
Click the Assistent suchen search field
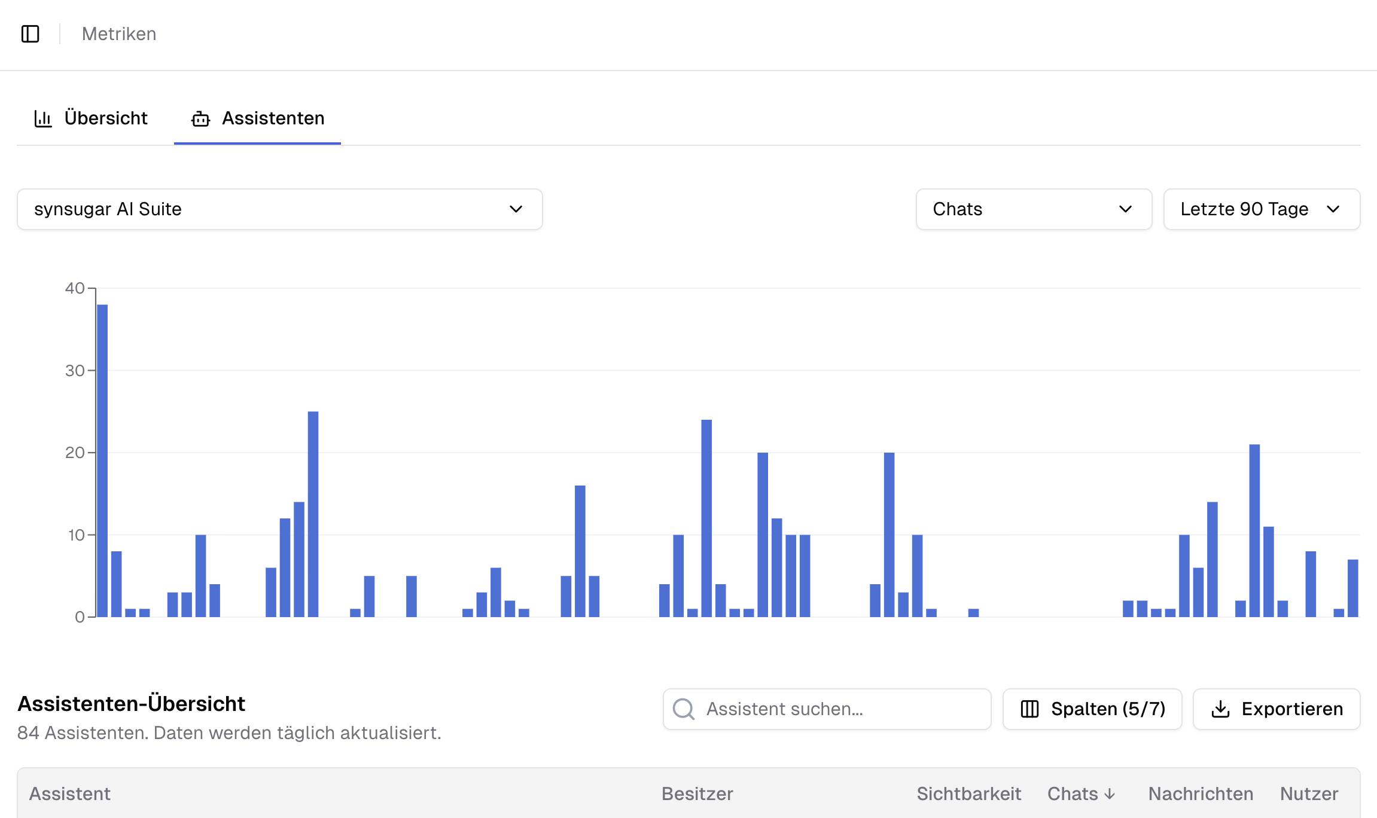click(825, 709)
